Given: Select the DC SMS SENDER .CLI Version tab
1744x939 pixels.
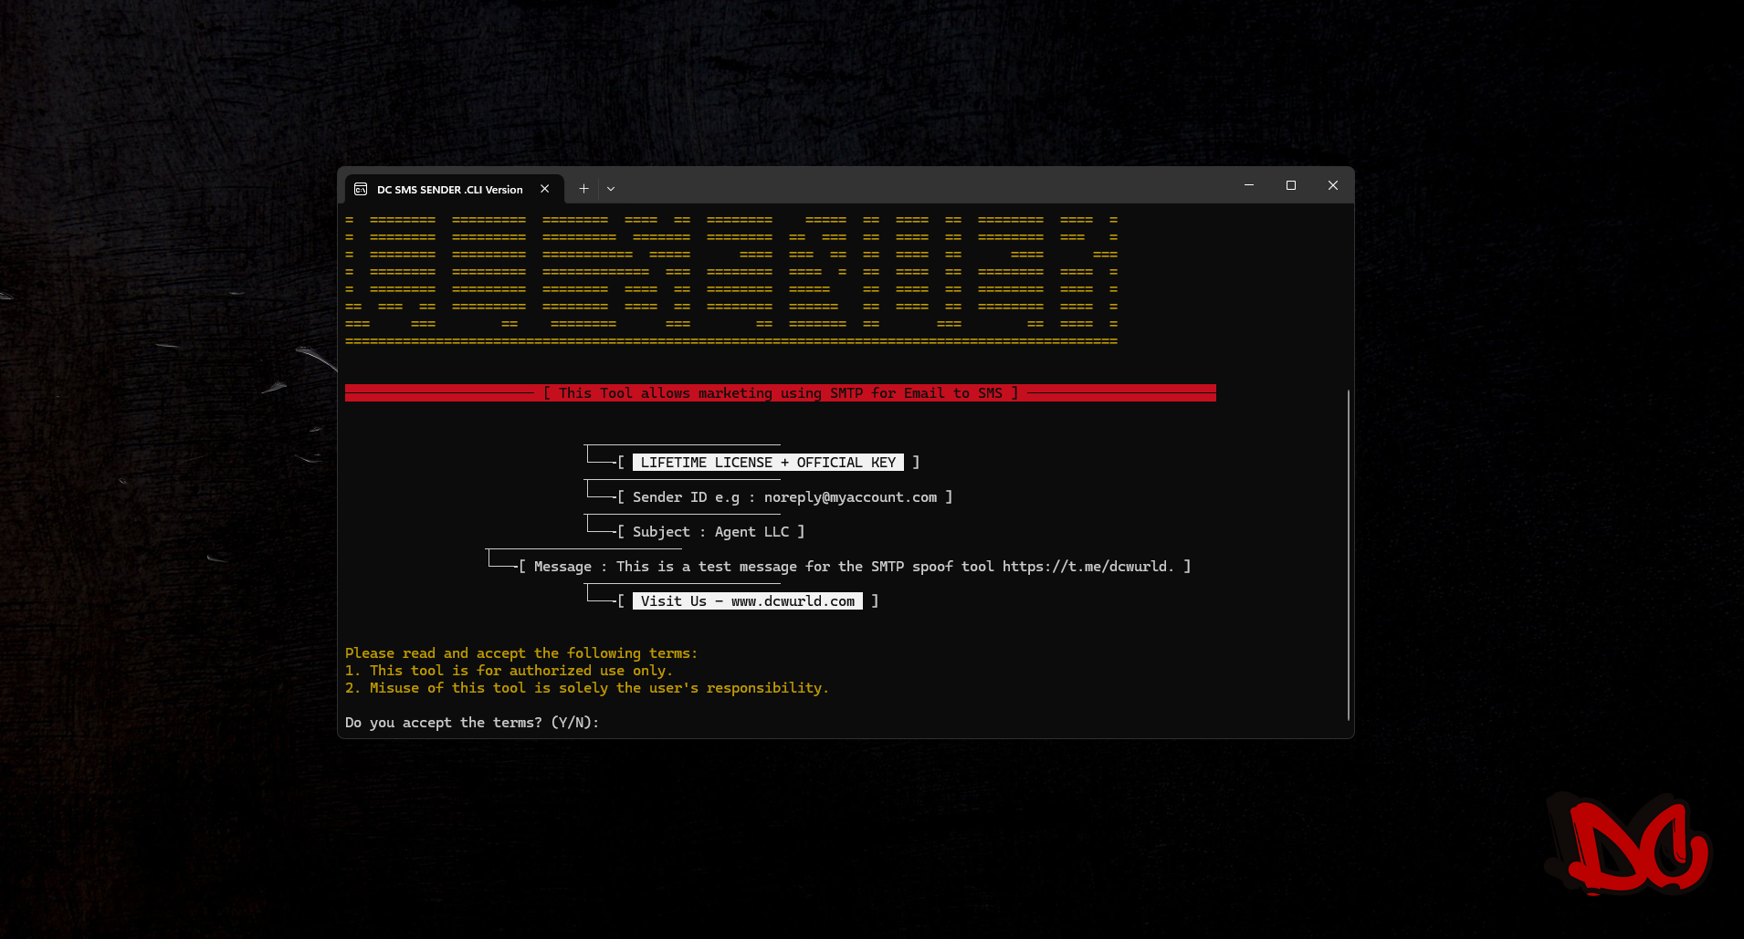Looking at the screenshot, I should [449, 190].
